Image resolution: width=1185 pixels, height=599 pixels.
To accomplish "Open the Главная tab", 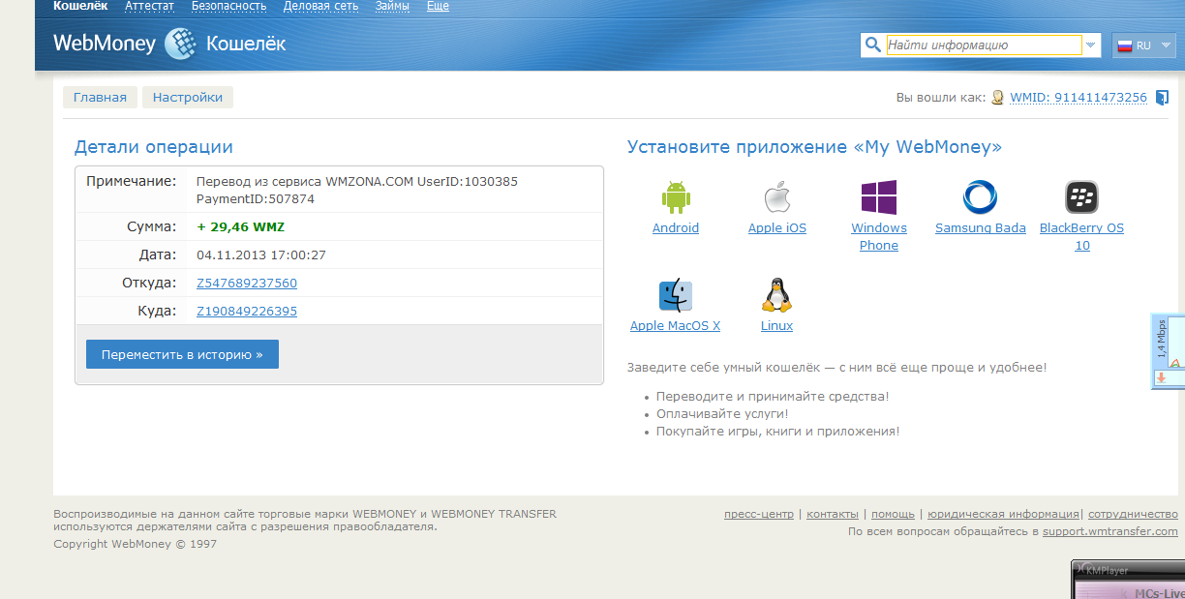I will coord(100,98).
